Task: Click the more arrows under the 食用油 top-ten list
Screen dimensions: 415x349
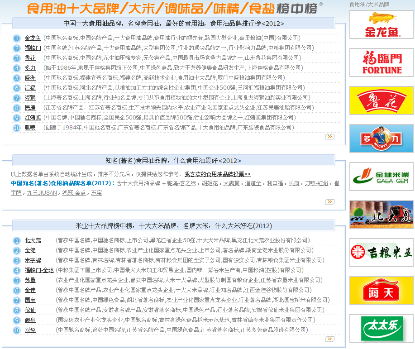Action: click(330, 137)
